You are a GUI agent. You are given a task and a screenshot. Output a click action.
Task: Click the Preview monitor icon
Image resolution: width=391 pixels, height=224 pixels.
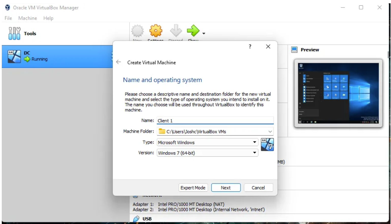294,50
